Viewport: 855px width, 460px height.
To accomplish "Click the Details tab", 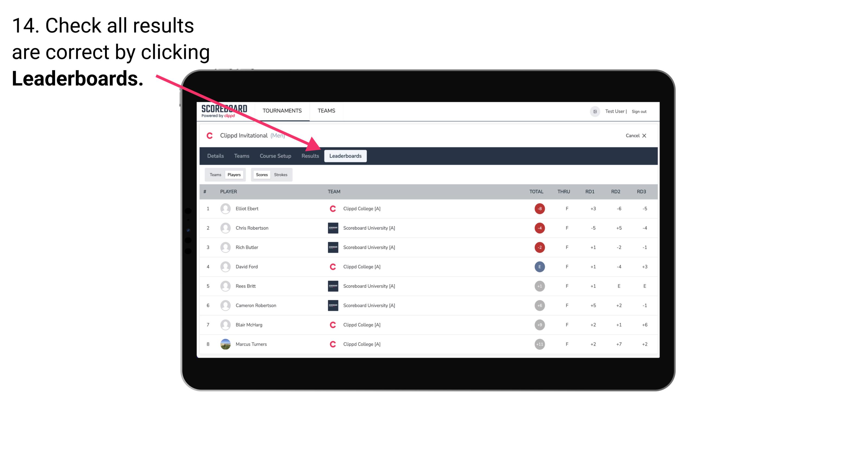I will pos(215,156).
